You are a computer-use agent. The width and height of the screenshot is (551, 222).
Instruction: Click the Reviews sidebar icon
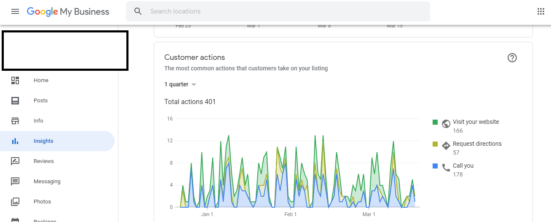15,161
